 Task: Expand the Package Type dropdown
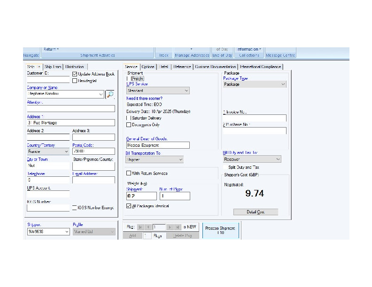click(254, 84)
